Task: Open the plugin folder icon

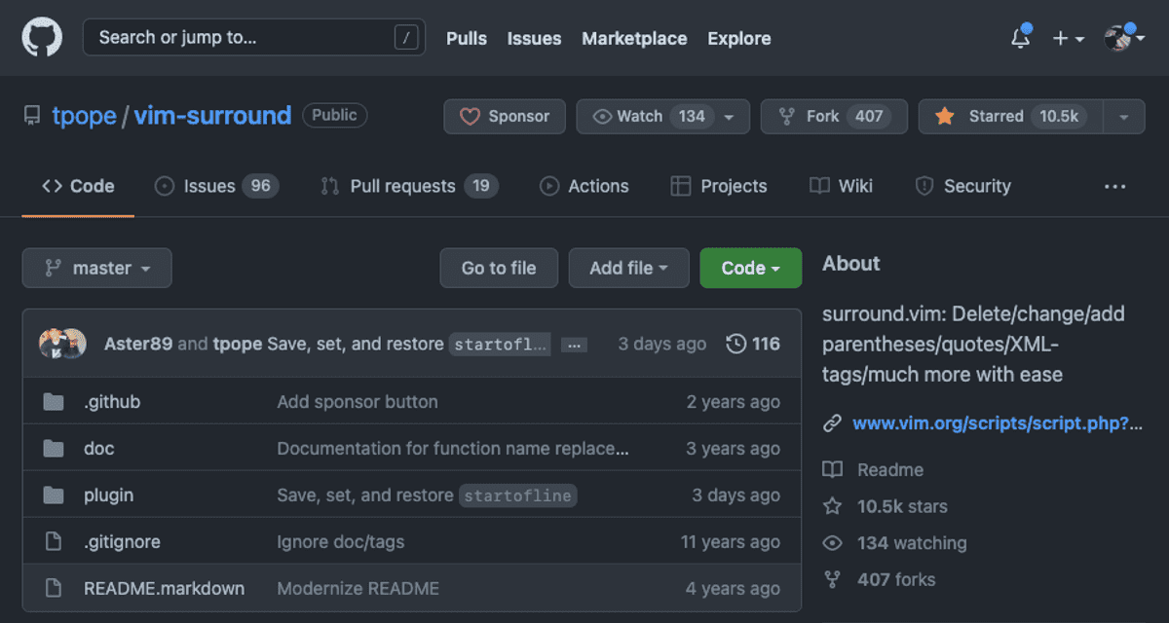Action: click(x=54, y=495)
